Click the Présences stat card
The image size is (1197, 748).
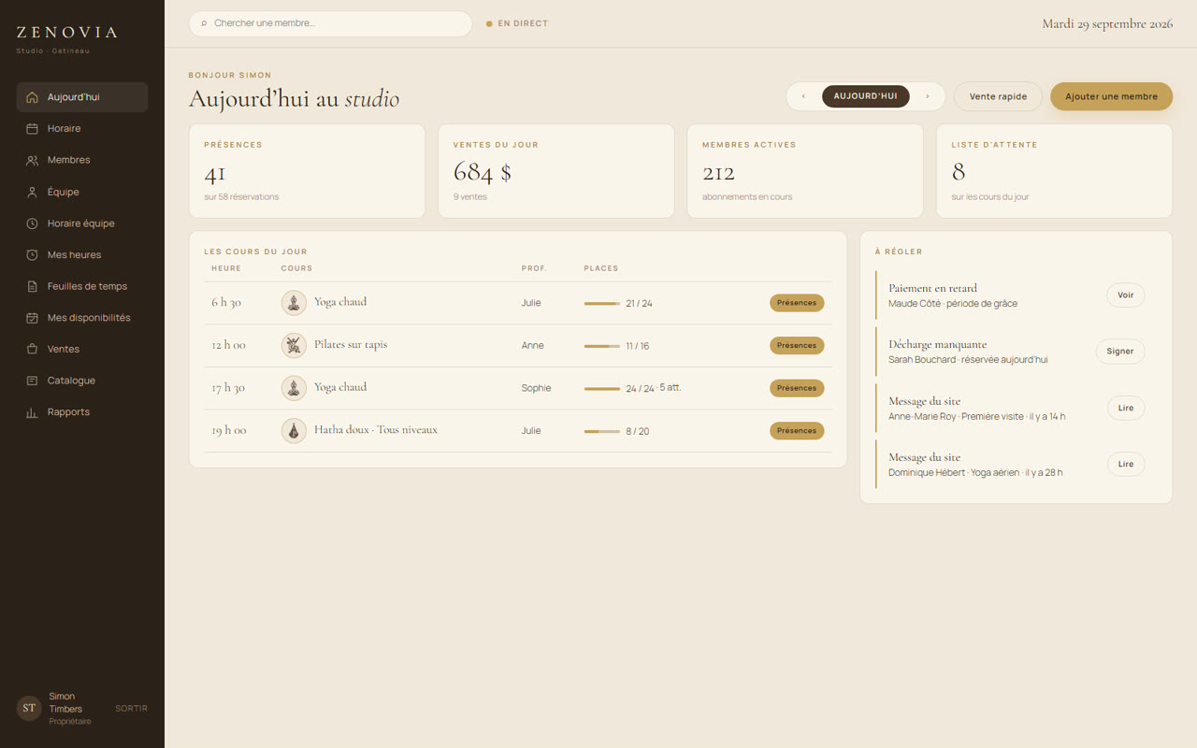307,171
